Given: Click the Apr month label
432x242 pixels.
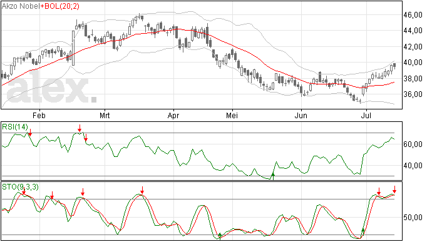Looking at the screenshot, I should tap(173, 116).
